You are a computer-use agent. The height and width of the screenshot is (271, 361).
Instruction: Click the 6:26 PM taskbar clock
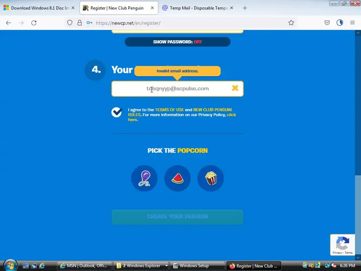click(347, 265)
